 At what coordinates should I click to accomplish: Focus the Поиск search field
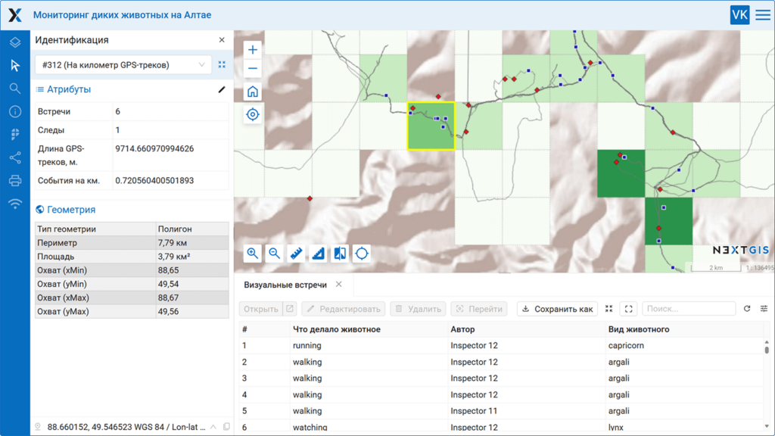tap(689, 309)
